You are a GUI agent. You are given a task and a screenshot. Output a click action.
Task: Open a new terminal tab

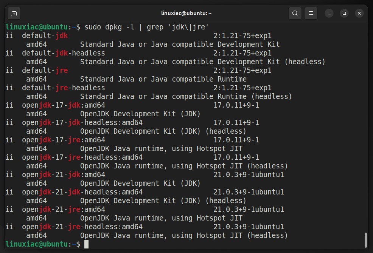(14, 13)
